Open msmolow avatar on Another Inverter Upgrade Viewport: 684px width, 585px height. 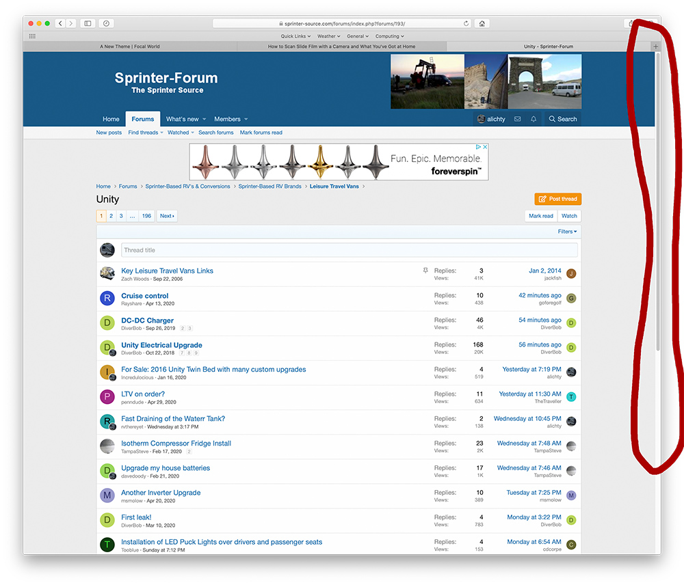(x=107, y=495)
